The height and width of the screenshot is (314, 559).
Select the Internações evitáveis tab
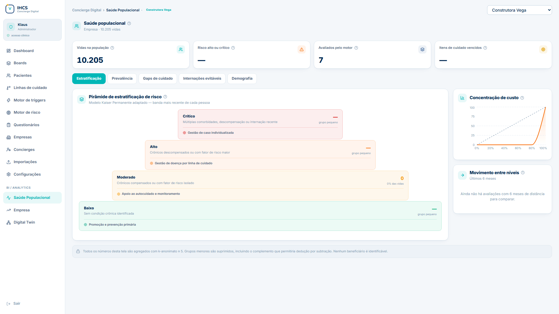click(x=202, y=78)
